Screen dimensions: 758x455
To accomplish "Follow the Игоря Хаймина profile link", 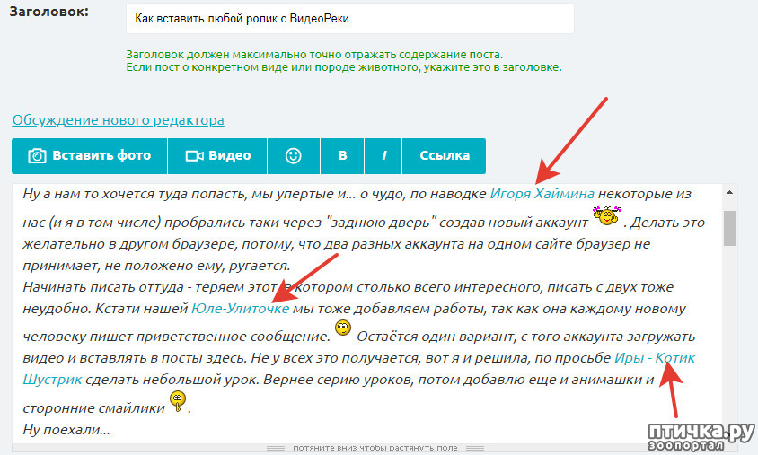I will (x=542, y=193).
